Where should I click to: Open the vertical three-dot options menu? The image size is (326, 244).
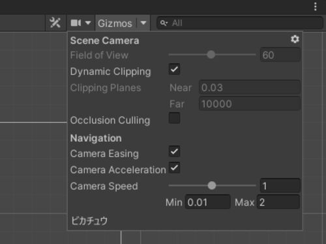[x=316, y=7]
